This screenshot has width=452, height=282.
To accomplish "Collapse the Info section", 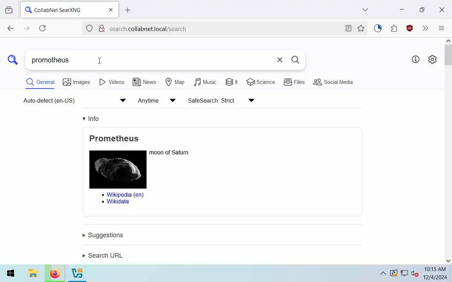I will 91,119.
